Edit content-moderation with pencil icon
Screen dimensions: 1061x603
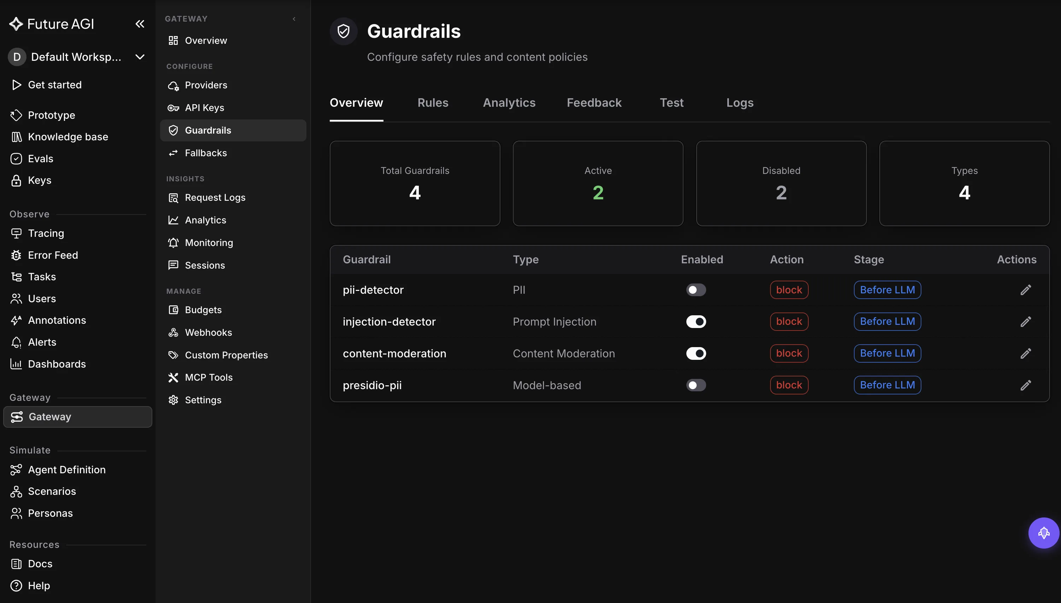1025,353
